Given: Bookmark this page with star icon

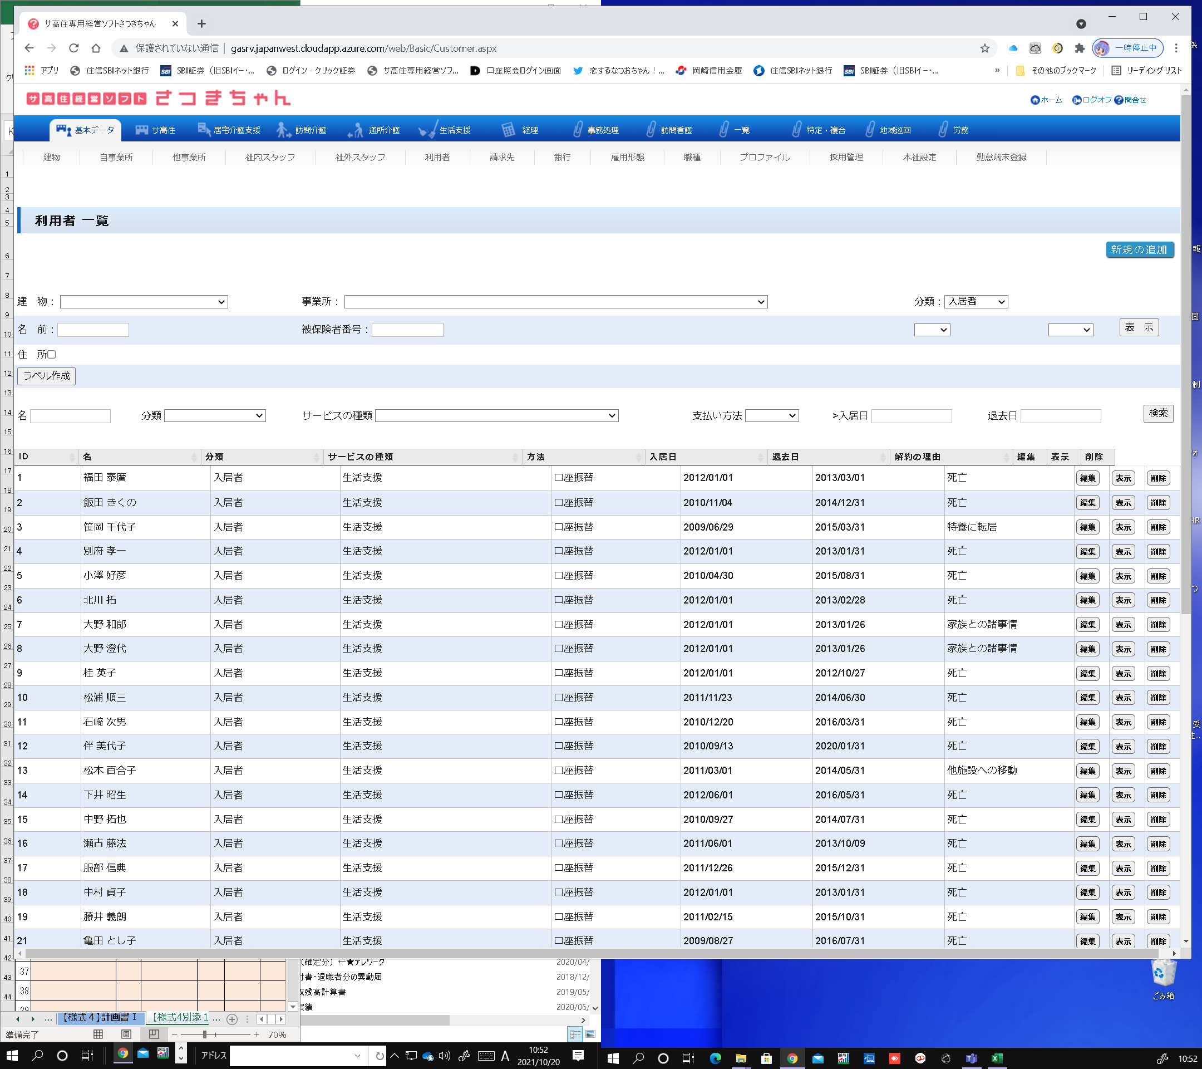Looking at the screenshot, I should [x=984, y=48].
